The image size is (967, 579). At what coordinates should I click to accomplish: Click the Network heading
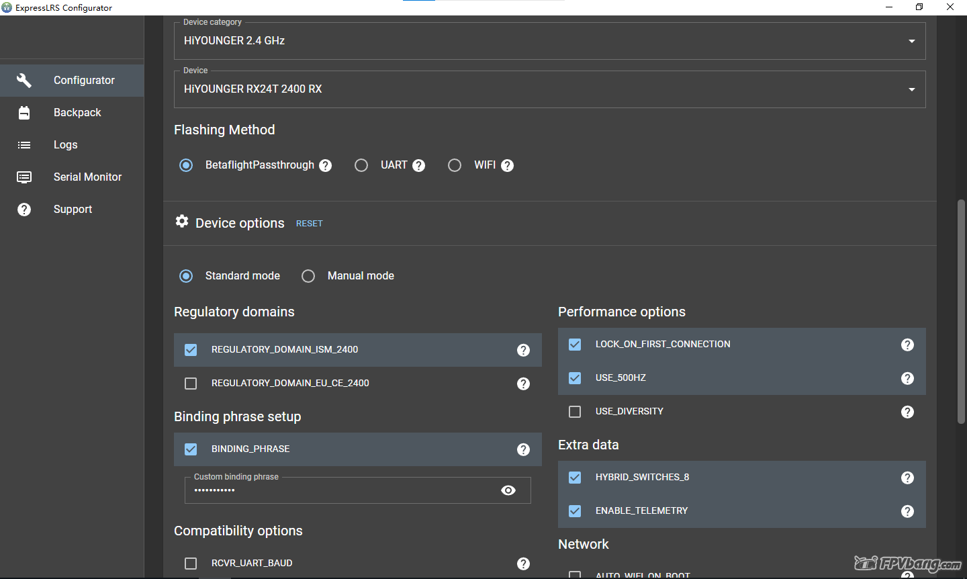584,545
